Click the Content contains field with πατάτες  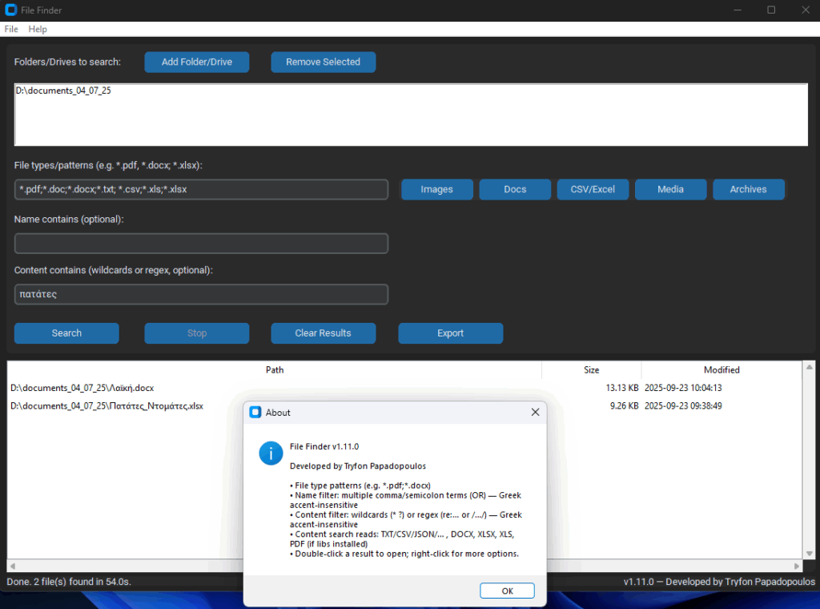point(201,294)
